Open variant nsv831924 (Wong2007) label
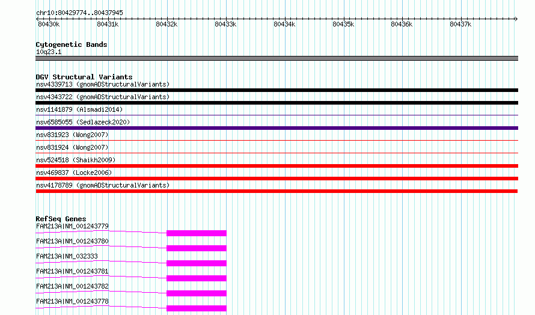 72,147
